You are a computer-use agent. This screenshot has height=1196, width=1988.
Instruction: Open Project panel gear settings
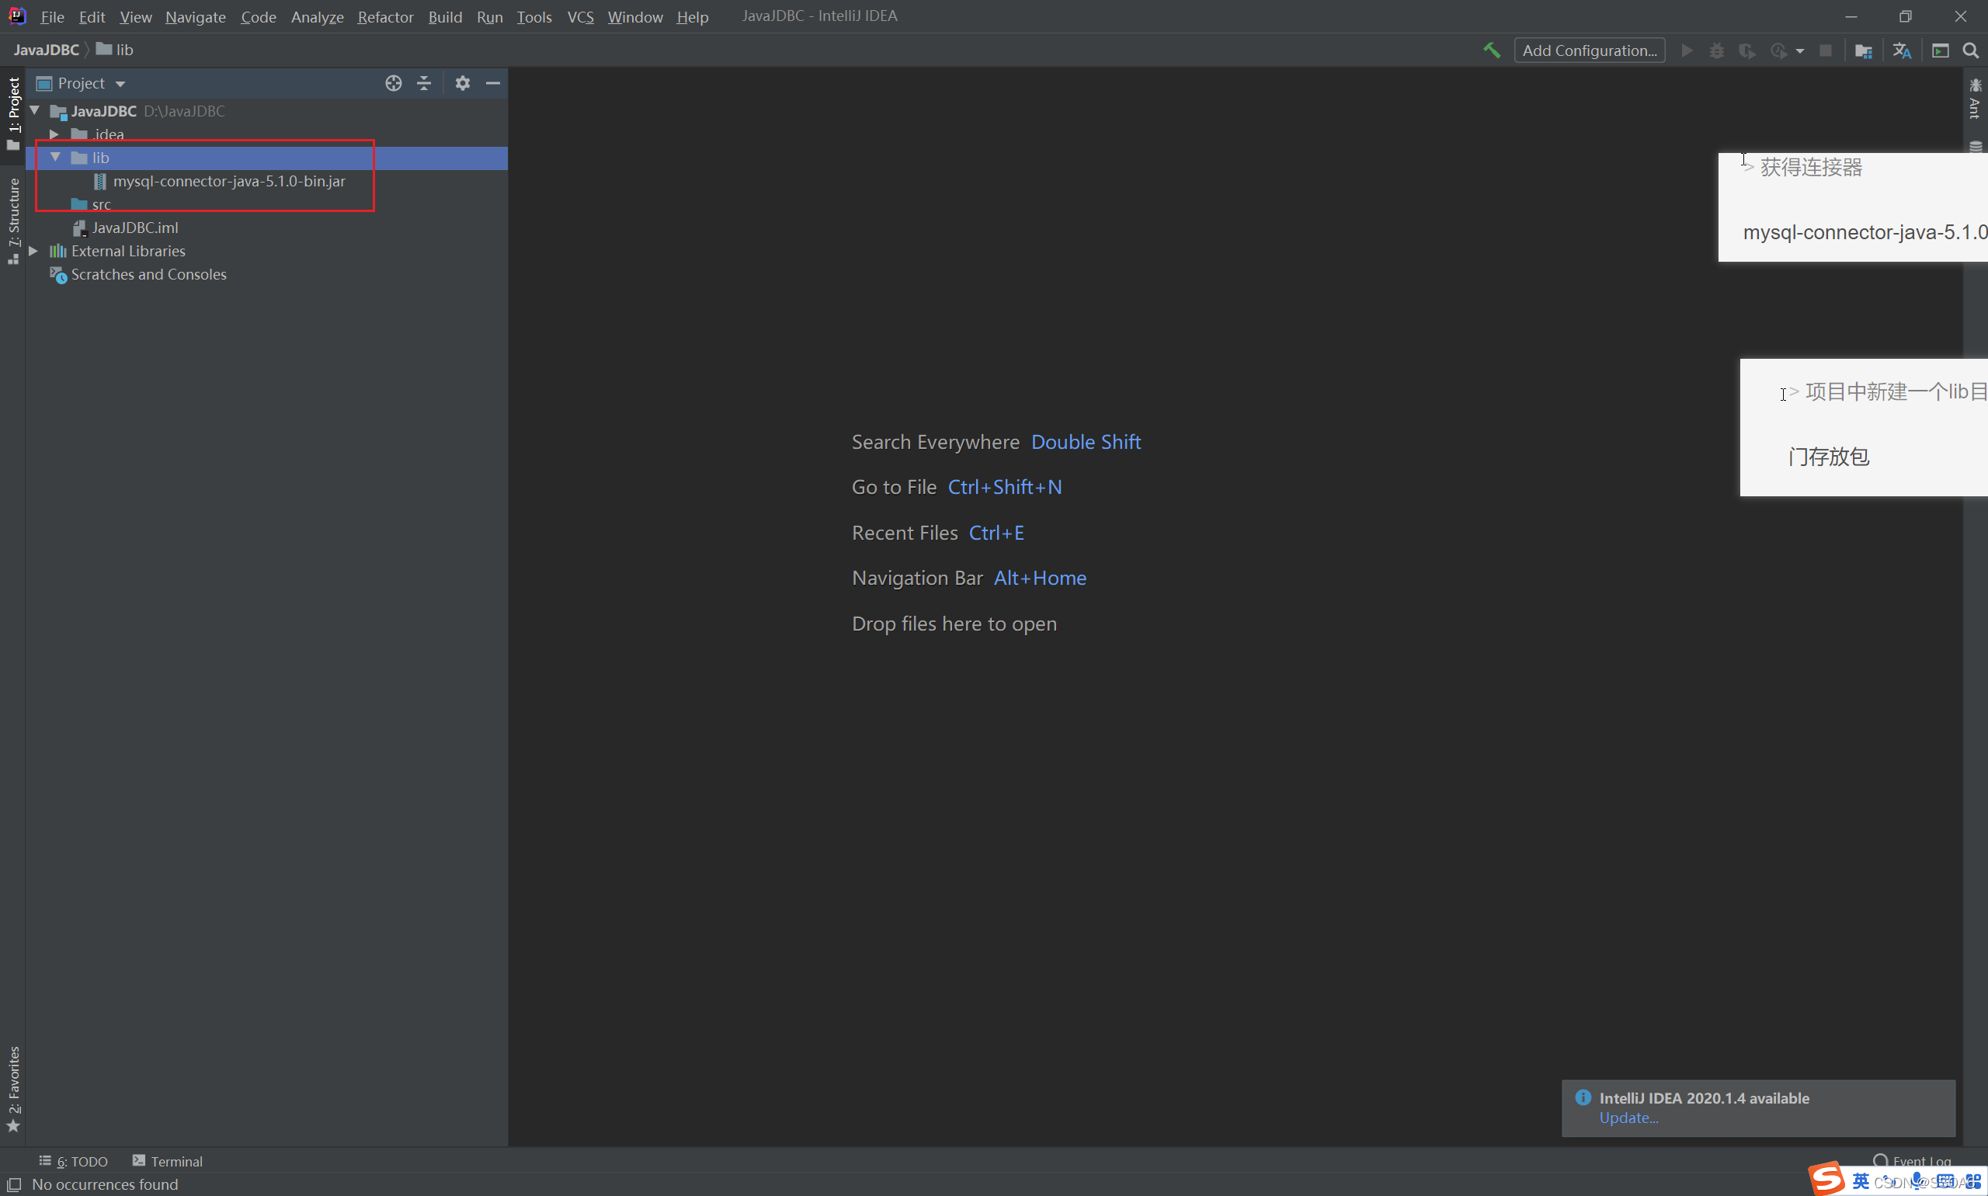coord(462,83)
